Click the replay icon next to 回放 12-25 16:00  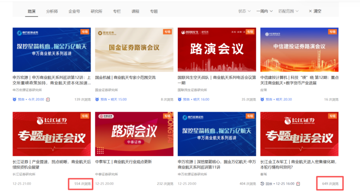point(262,184)
